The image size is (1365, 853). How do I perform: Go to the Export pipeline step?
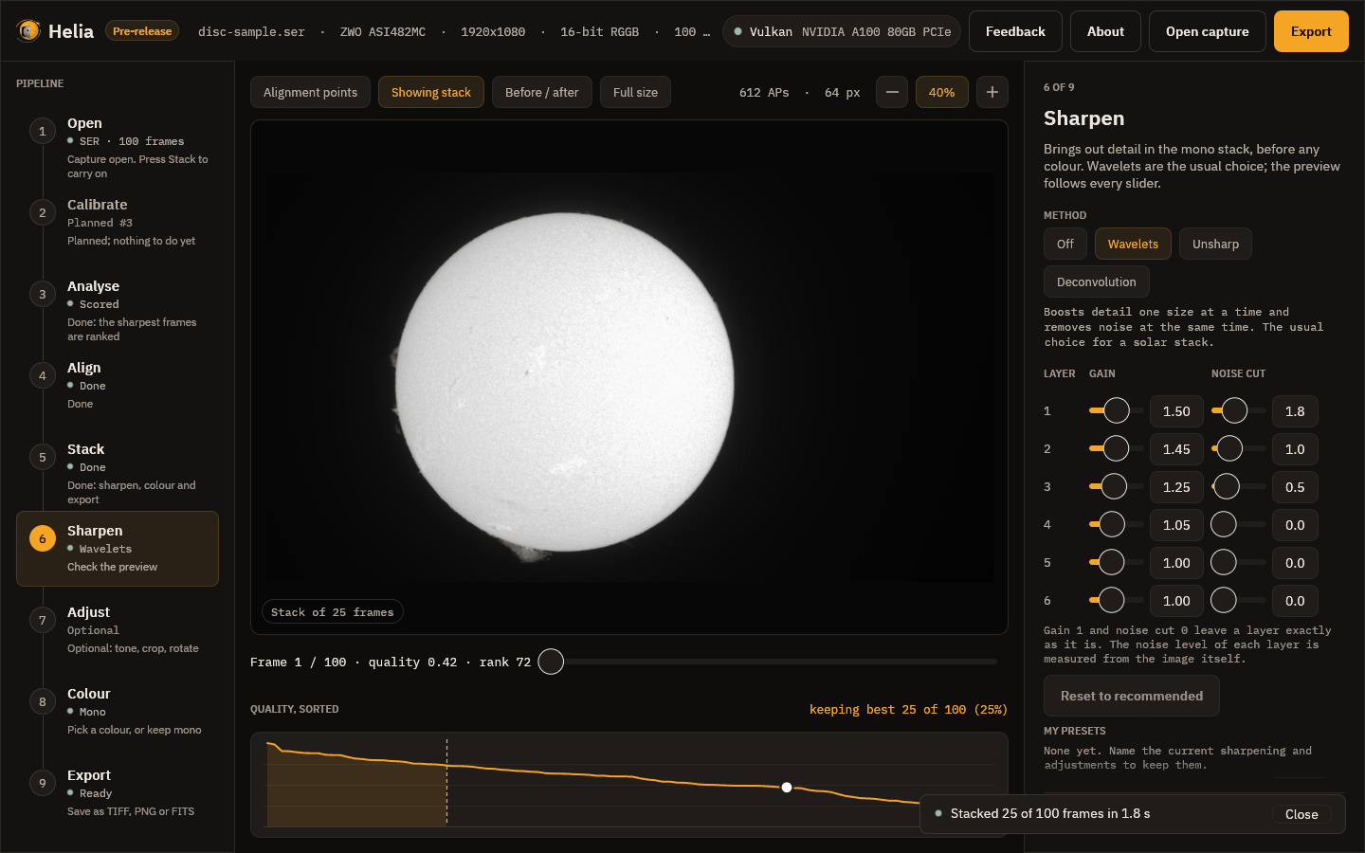(x=118, y=793)
